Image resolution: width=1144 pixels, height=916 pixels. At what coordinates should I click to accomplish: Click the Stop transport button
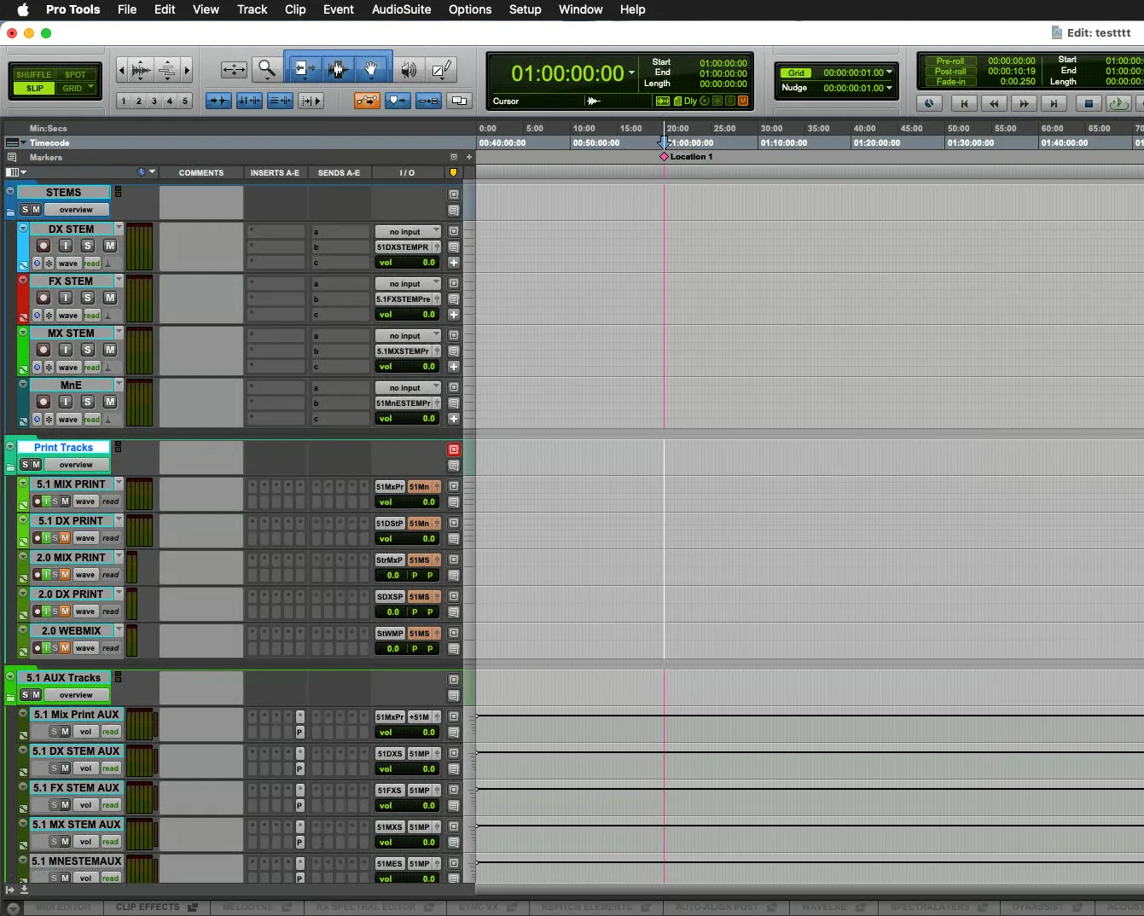pos(1088,103)
